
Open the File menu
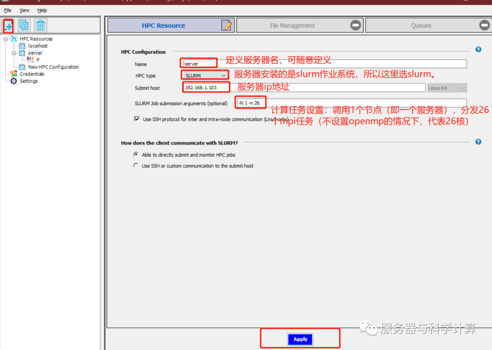pyautogui.click(x=8, y=10)
